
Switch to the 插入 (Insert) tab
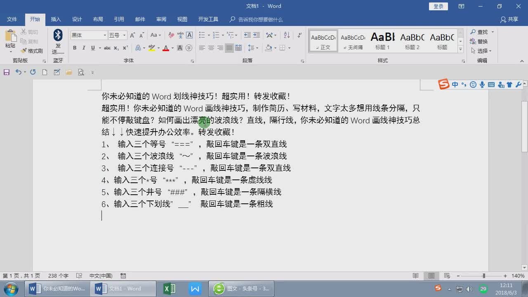tap(56, 19)
